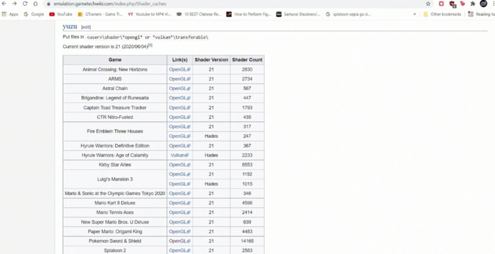Image resolution: width=495 pixels, height=254 pixels.
Task: Open Other bookmarks folder
Action: [x=442, y=14]
